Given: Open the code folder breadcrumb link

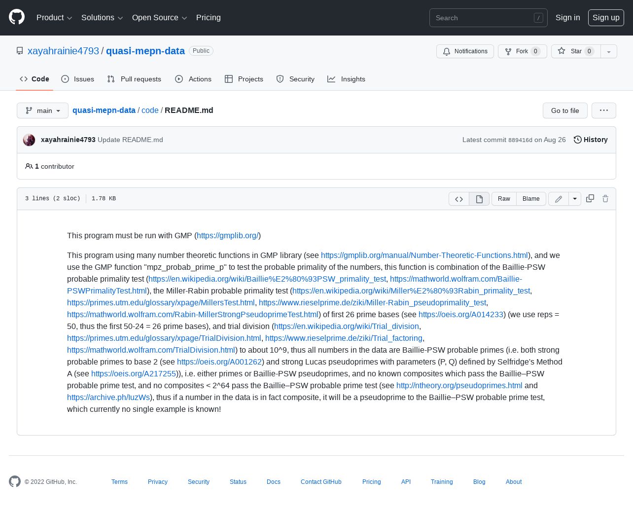Looking at the screenshot, I should click(x=150, y=110).
